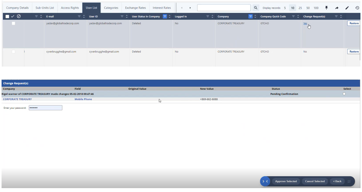Viewport: 362px width, 192px height.
Task: Open the Yes change request link
Action: [305, 23]
